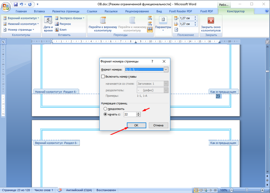The height and width of the screenshot is (193, 270).
Task: Enable Включить номер главы checkbox
Action: (x=103, y=76)
